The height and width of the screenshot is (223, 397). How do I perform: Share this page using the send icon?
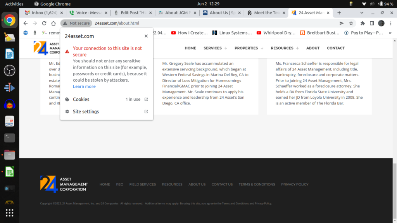[x=342, y=23]
